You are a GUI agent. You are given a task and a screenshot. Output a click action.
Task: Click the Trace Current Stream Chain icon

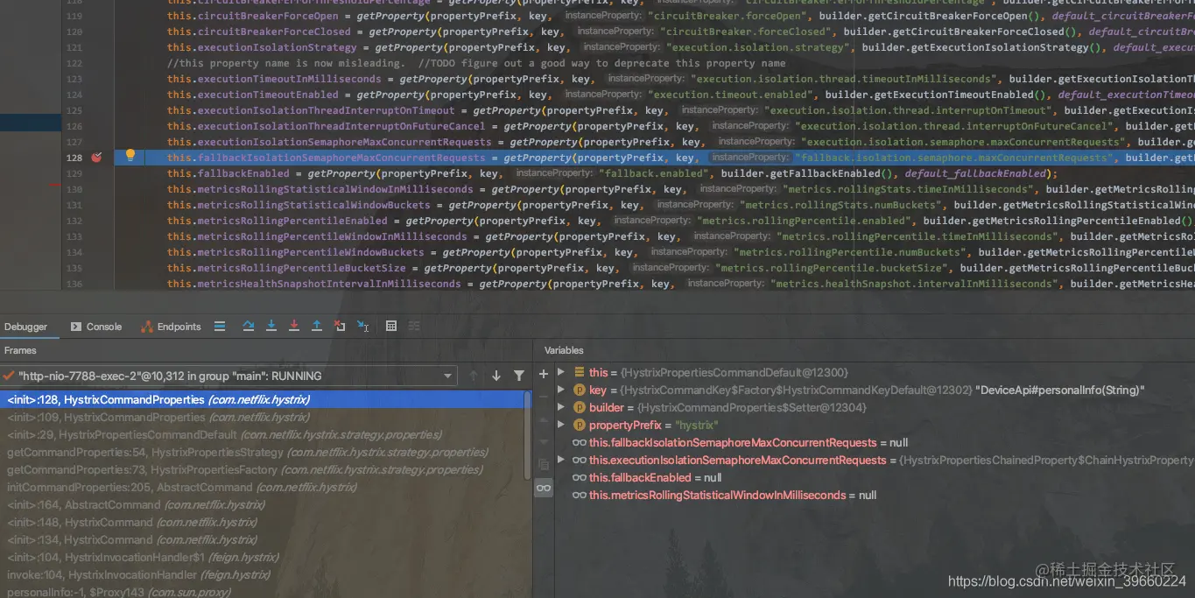click(414, 327)
